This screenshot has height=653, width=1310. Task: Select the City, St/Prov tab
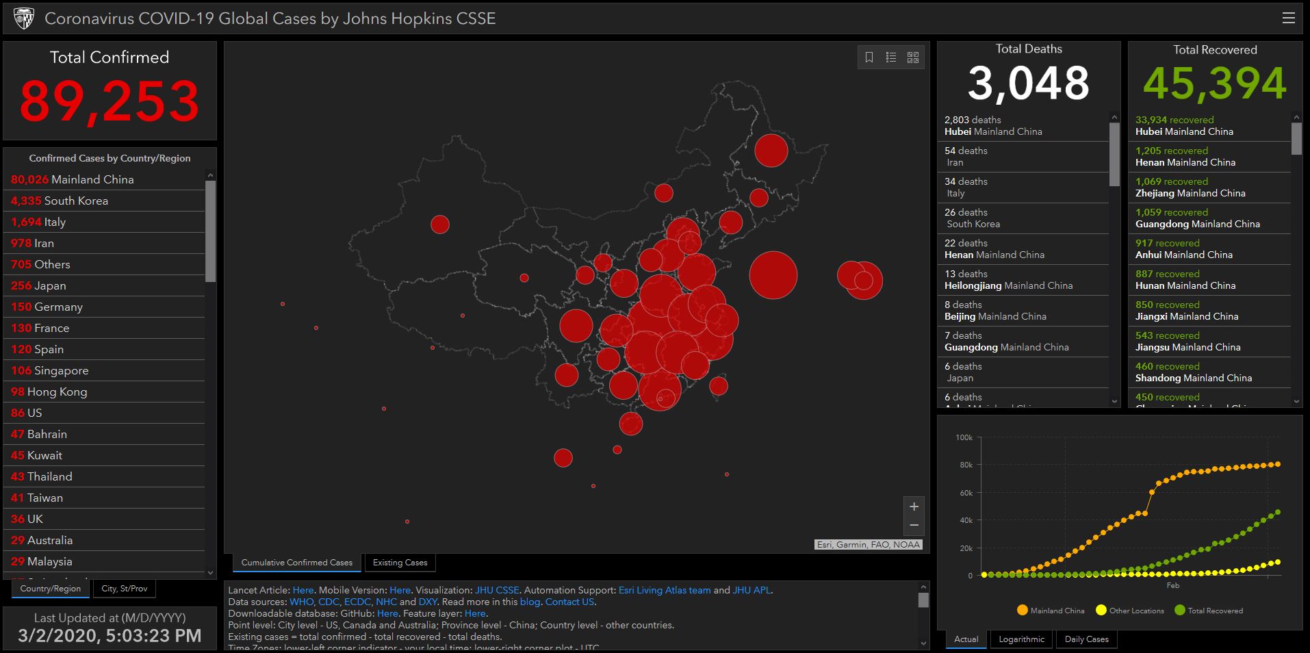pyautogui.click(x=125, y=589)
